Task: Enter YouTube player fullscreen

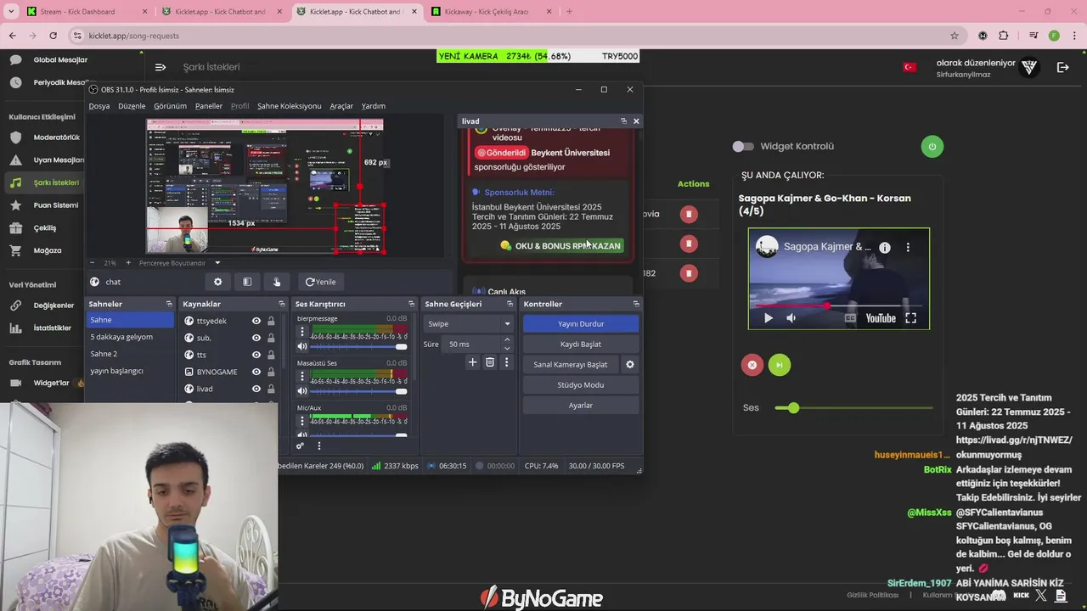Action: [x=910, y=318]
